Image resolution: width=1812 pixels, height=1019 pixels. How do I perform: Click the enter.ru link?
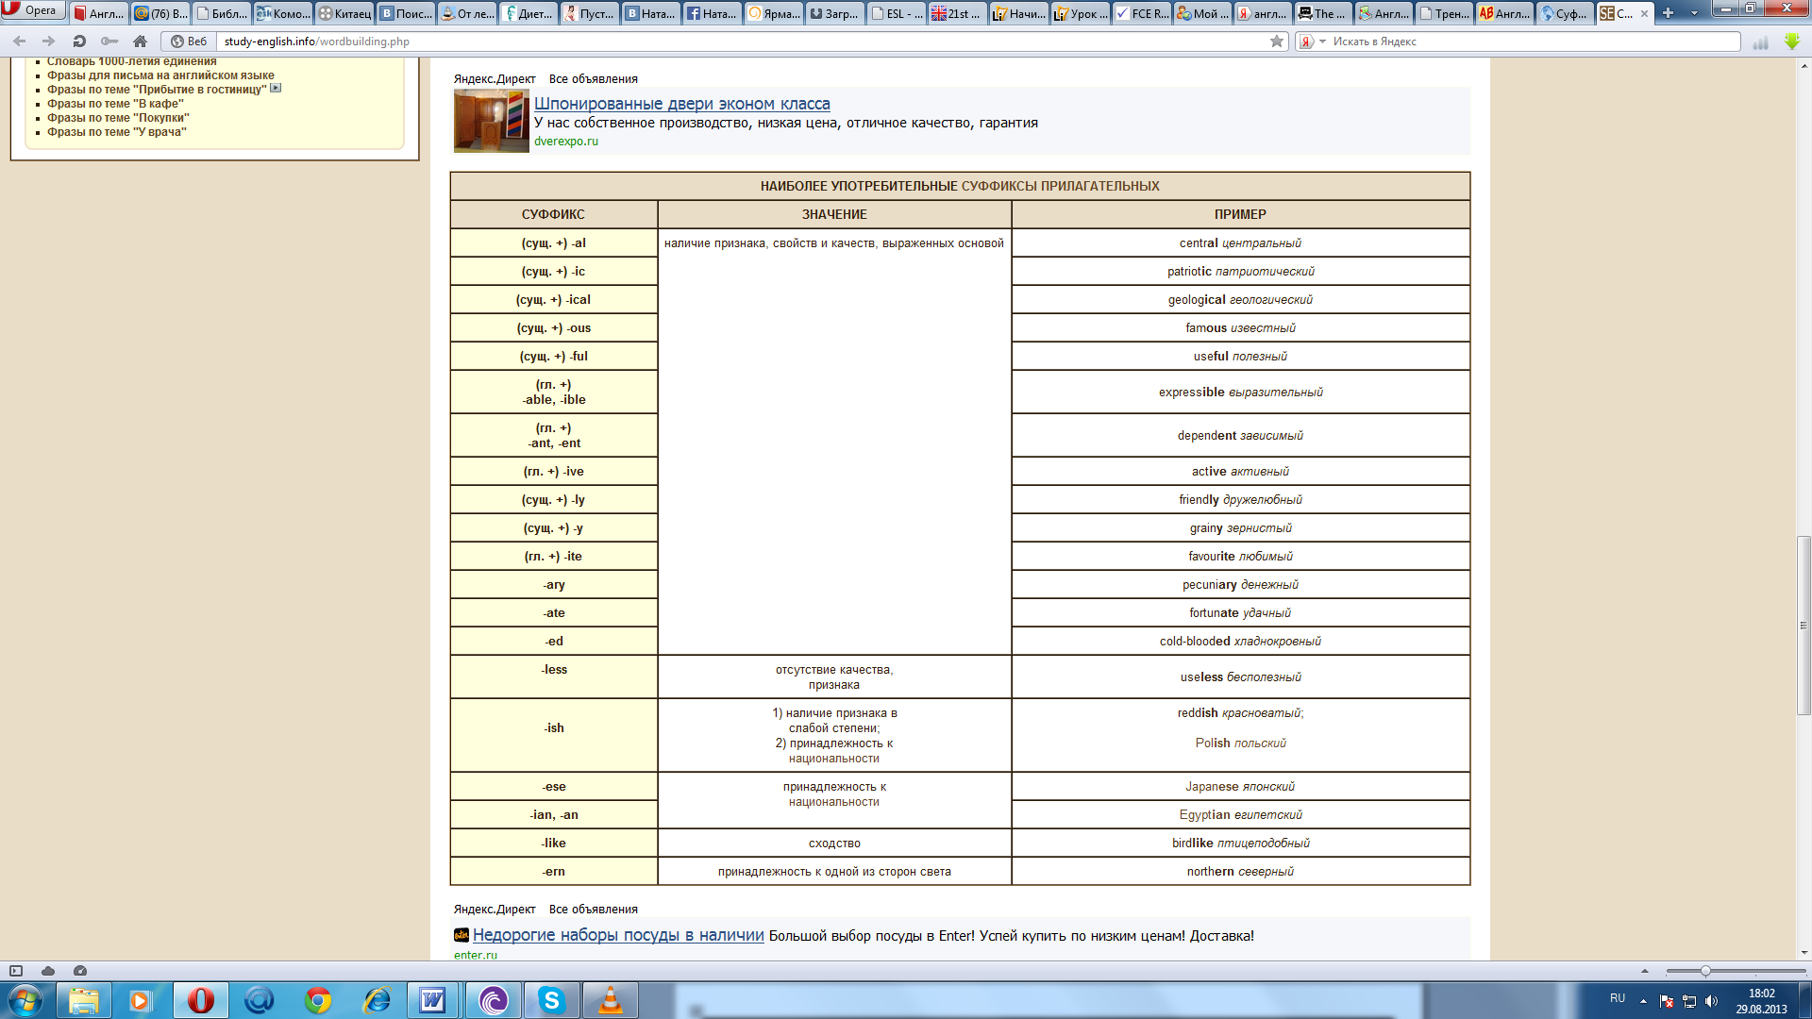tap(476, 955)
